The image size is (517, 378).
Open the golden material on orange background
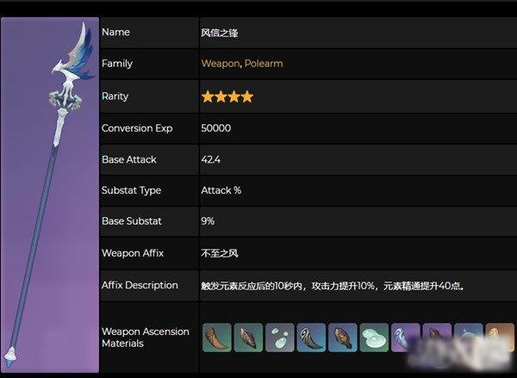coord(500,338)
